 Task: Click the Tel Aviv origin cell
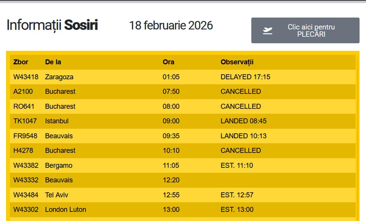(x=56, y=195)
